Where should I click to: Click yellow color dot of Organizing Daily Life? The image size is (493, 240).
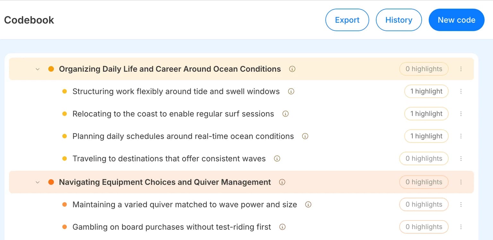pyautogui.click(x=51, y=69)
